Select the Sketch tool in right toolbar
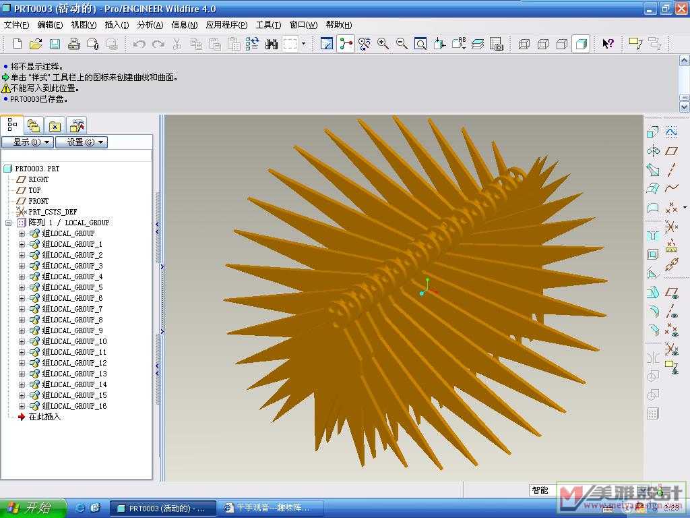 click(x=672, y=132)
